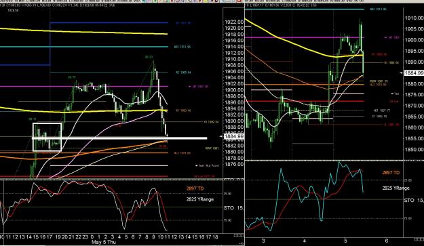Click the Next Mid Pivot level label
This screenshot has height=246, width=424.
pyautogui.click(x=207, y=165)
